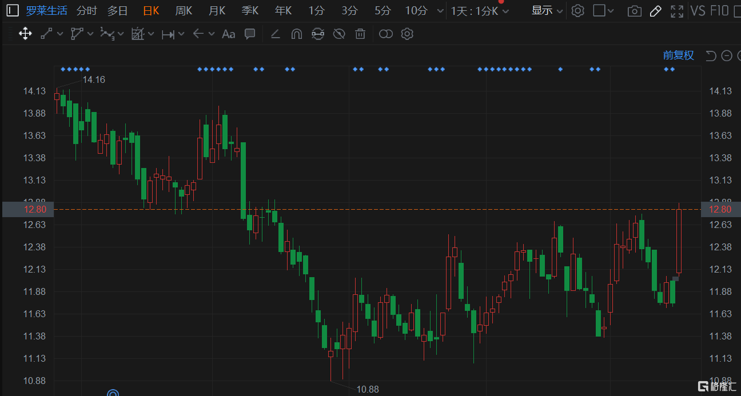Switch to 季K quarterly tab

(x=250, y=11)
